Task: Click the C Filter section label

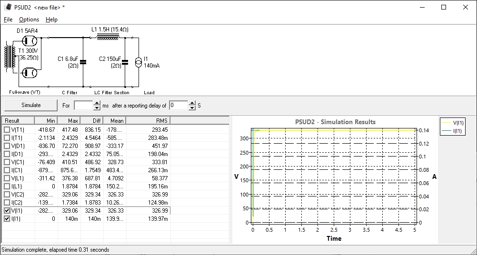Action: tap(70, 92)
